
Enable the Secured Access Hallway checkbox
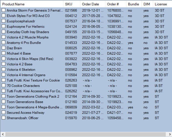[4, 113]
